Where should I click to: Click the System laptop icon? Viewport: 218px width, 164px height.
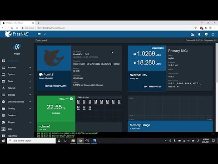3,74
